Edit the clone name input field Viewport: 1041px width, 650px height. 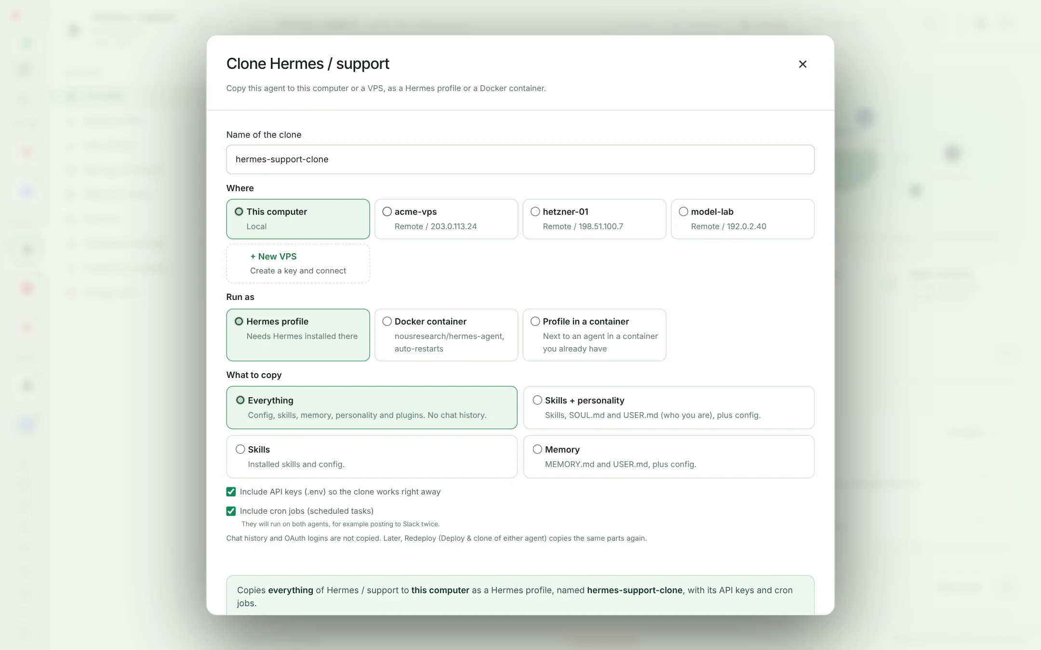click(520, 159)
